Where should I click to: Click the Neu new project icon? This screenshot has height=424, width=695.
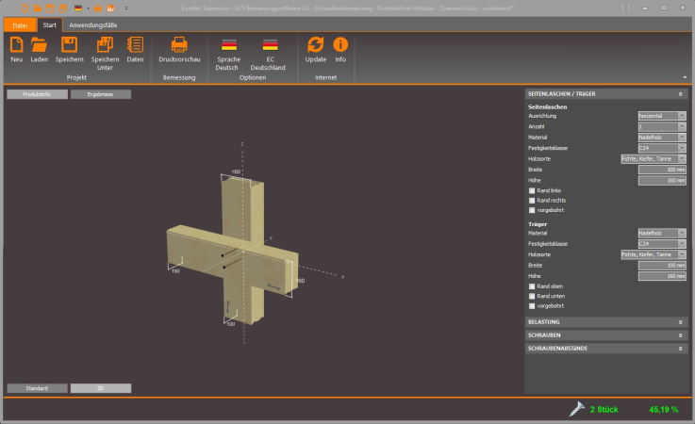[16, 44]
